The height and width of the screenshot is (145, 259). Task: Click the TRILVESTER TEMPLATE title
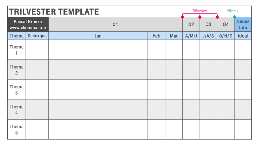point(54,12)
